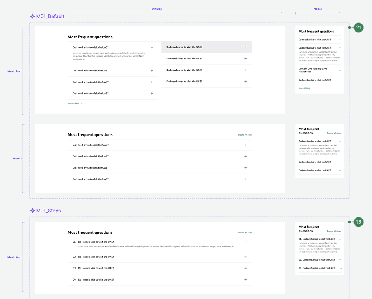Expand mobile step 03 with its plus icon
Viewport: 372px width, 299px height.
click(341, 268)
